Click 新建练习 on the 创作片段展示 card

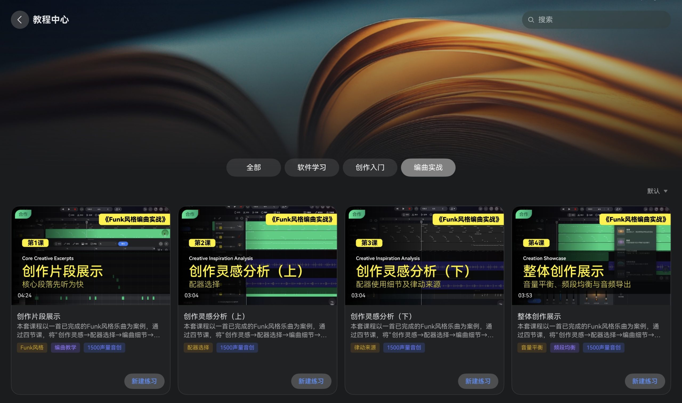point(144,381)
